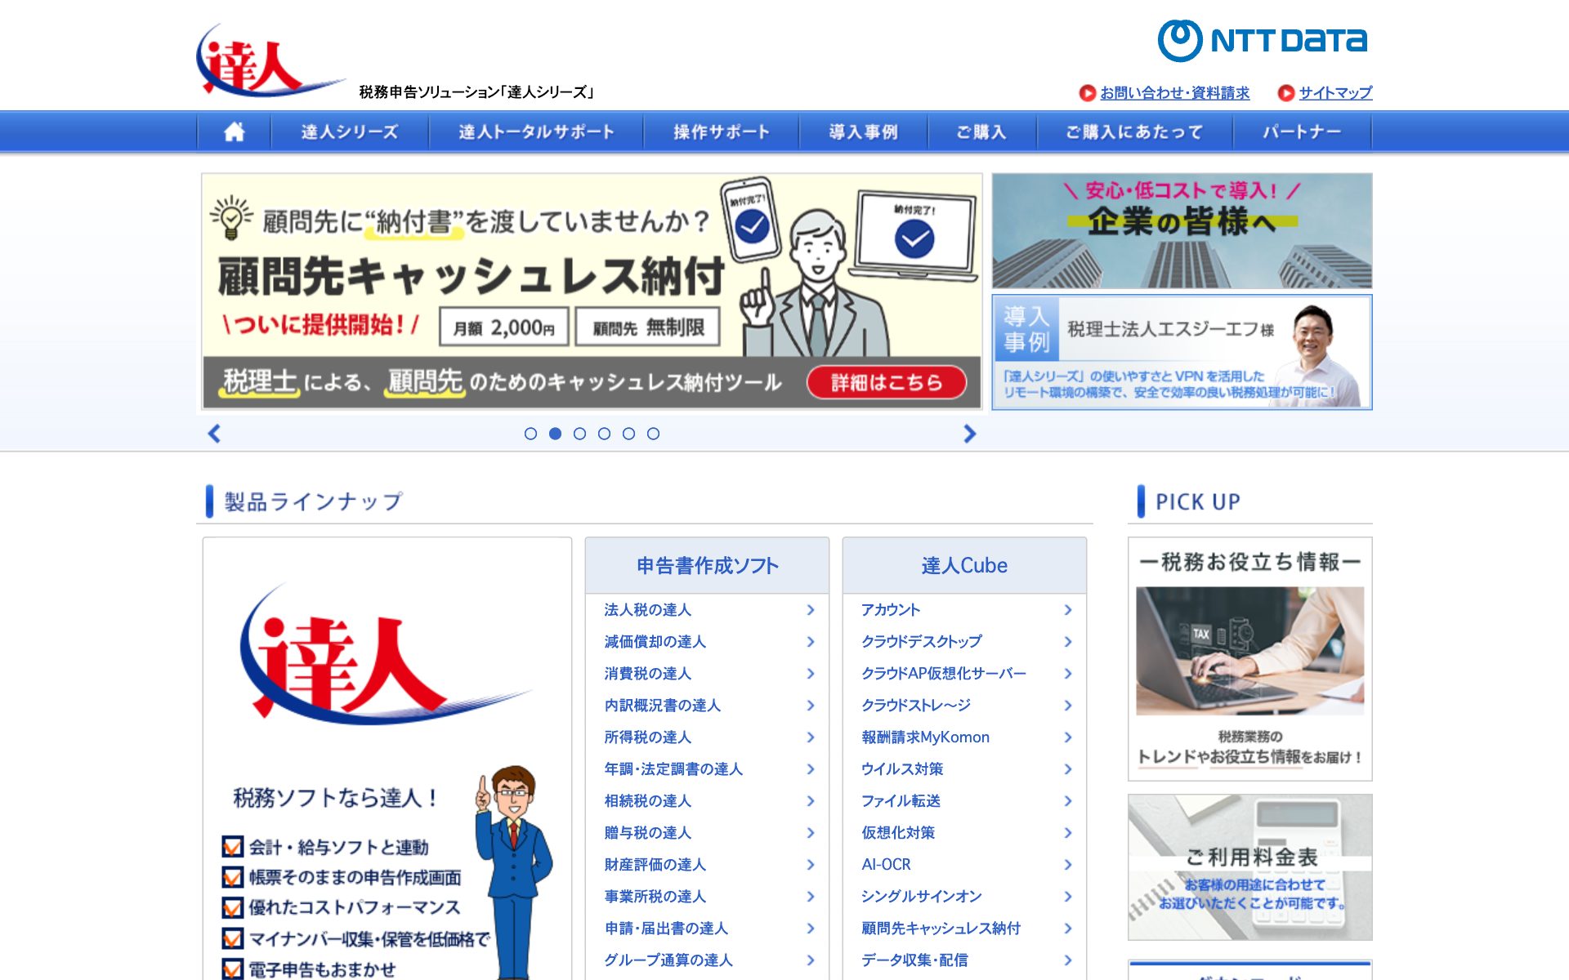Viewport: 1569px width, 980px height.
Task: Click chevron next to 報酬請求MyKomon
Action: point(1068,737)
